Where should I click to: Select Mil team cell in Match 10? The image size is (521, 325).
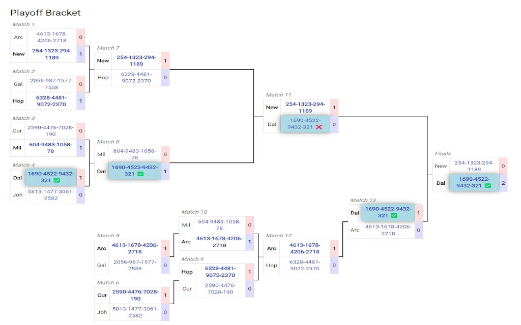click(186, 225)
